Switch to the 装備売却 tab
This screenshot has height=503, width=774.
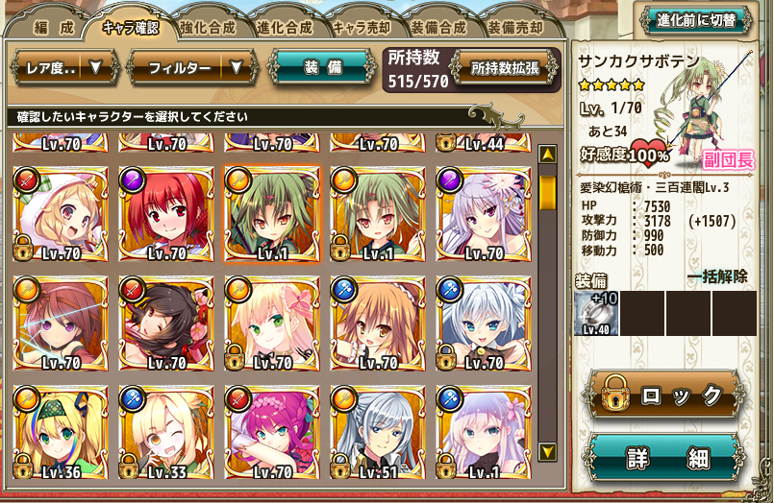click(515, 28)
